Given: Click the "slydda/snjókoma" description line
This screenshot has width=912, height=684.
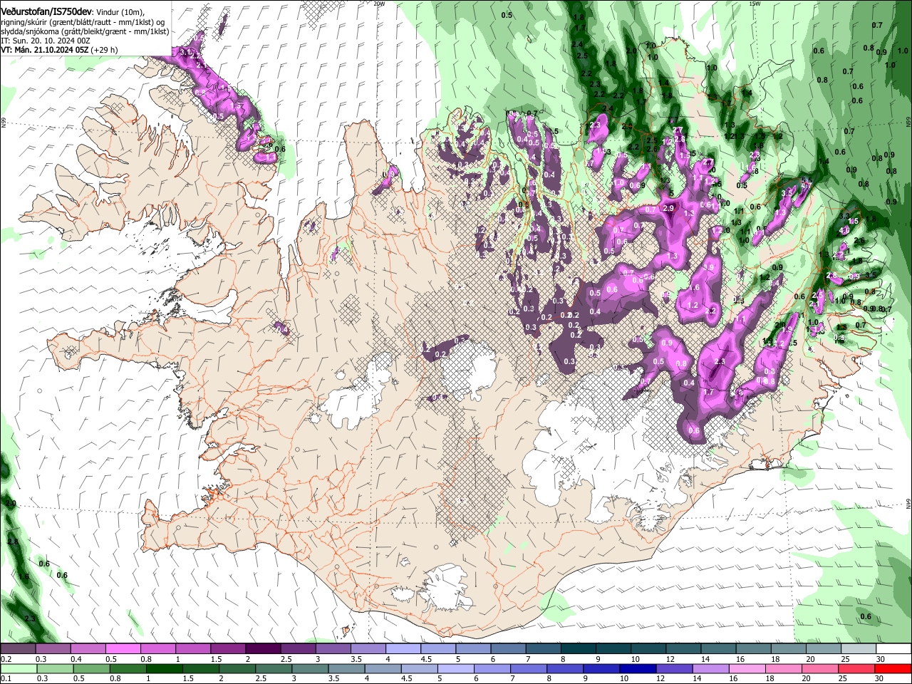Looking at the screenshot, I should point(85,31).
